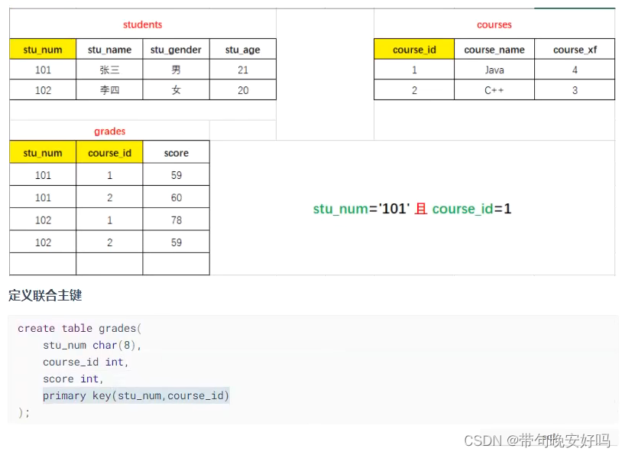Click course_id 2 in the C++ row

click(414, 90)
